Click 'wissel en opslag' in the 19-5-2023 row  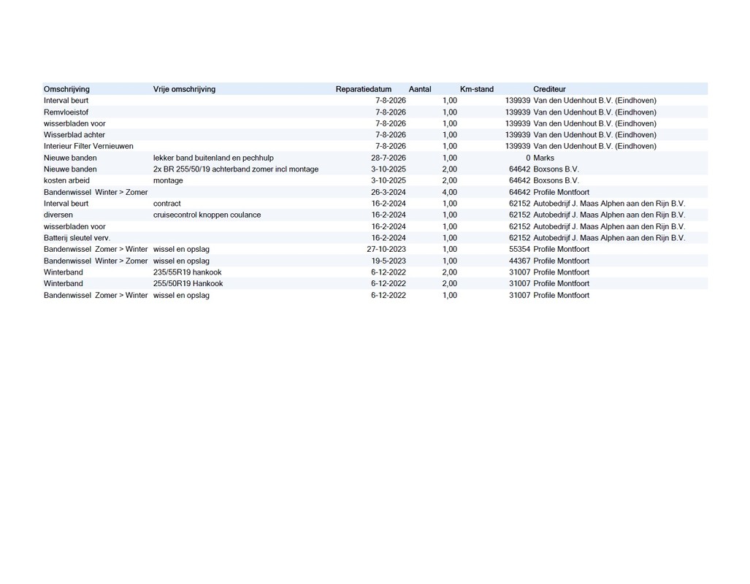tap(181, 261)
